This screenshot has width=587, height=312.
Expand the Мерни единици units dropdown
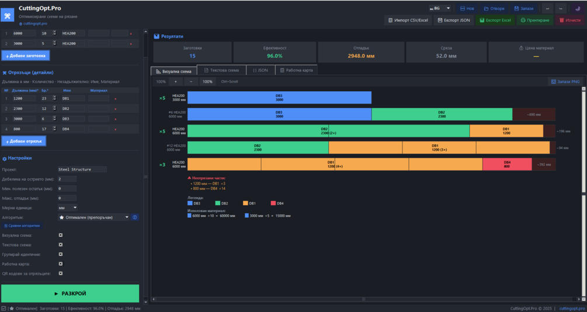pos(68,207)
